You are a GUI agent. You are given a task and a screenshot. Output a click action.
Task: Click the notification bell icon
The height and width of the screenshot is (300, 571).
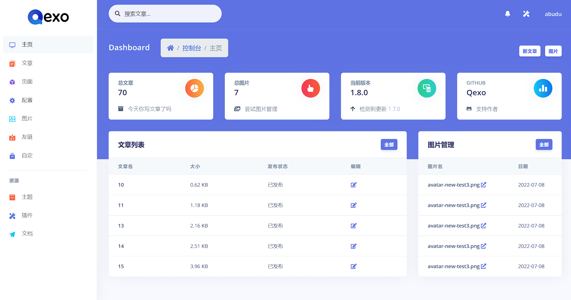click(x=508, y=14)
